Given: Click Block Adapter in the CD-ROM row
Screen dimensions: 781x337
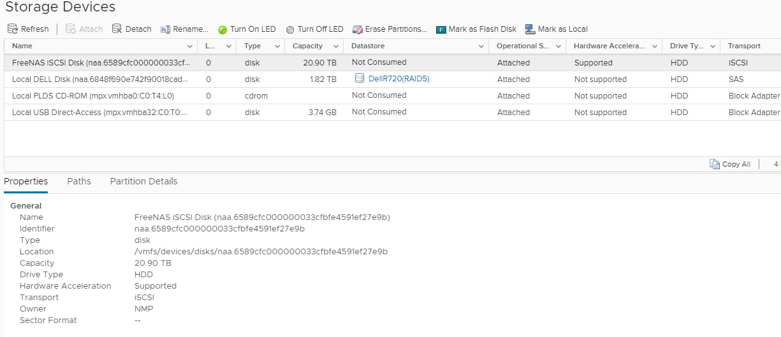Looking at the screenshot, I should (x=754, y=95).
